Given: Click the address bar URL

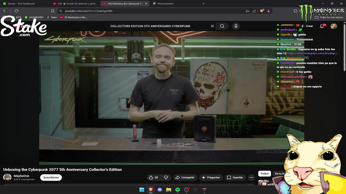Looking at the screenshot, I should coord(89,11).
